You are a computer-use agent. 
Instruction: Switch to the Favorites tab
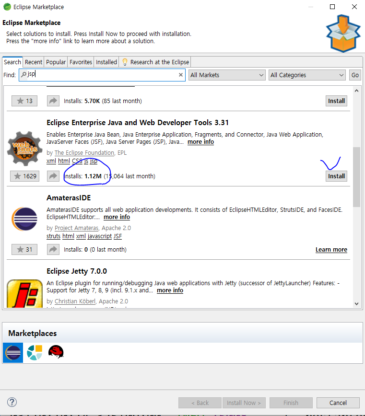[x=81, y=62]
